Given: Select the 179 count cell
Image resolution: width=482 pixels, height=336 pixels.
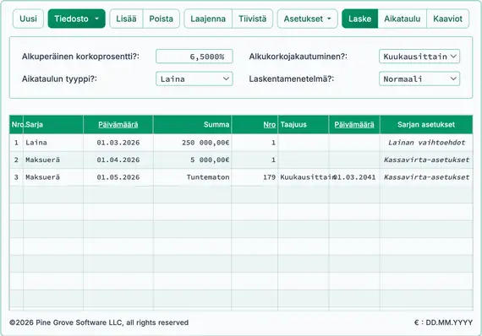Looking at the screenshot, I should coord(255,177).
